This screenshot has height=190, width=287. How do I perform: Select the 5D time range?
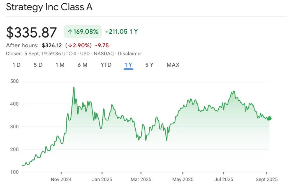pyautogui.click(x=38, y=65)
